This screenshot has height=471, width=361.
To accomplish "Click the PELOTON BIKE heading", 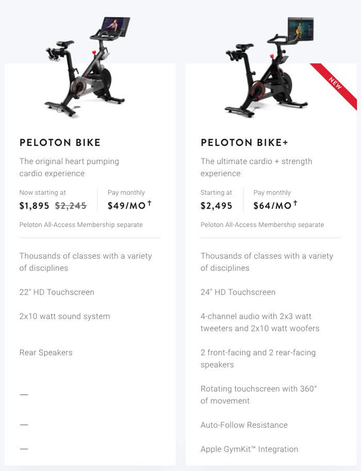I will coord(60,142).
